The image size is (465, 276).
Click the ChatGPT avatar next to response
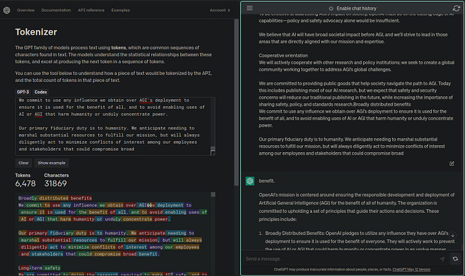[250, 181]
